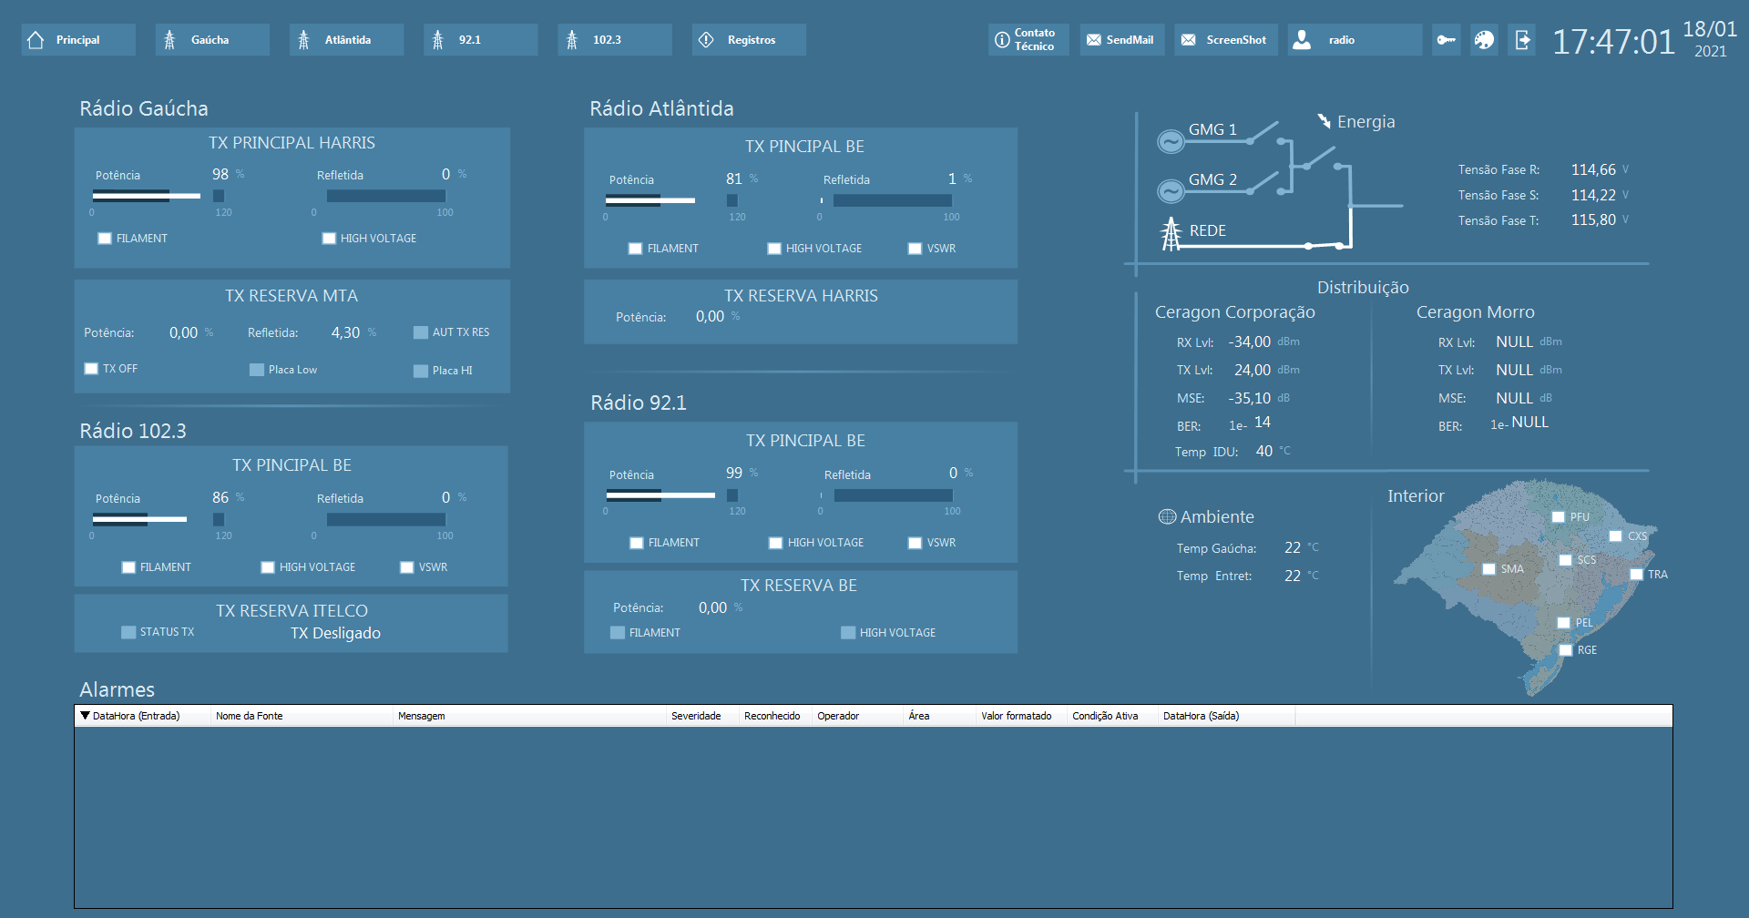Open the Atlântida transmitter tab
The width and height of the screenshot is (1749, 918).
(x=346, y=40)
